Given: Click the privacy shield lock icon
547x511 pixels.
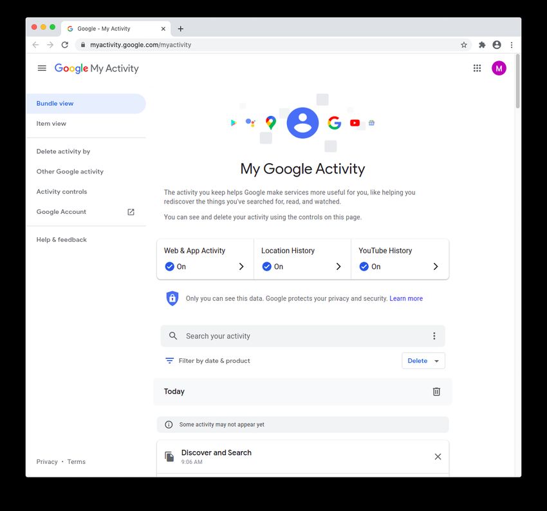Looking at the screenshot, I should click(x=172, y=298).
